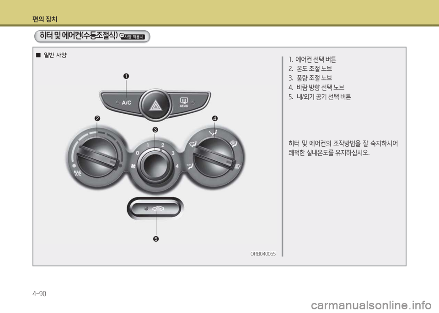The height and width of the screenshot is (313, 439).
Task: Click the rear defroster indicator light
Action: tap(193, 102)
